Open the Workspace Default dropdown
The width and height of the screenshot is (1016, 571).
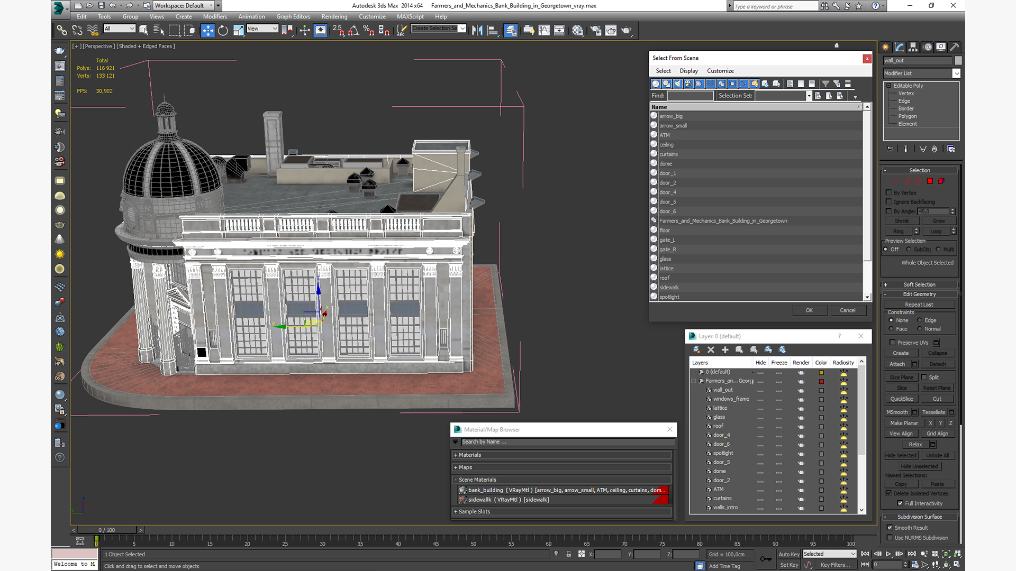click(212, 5)
